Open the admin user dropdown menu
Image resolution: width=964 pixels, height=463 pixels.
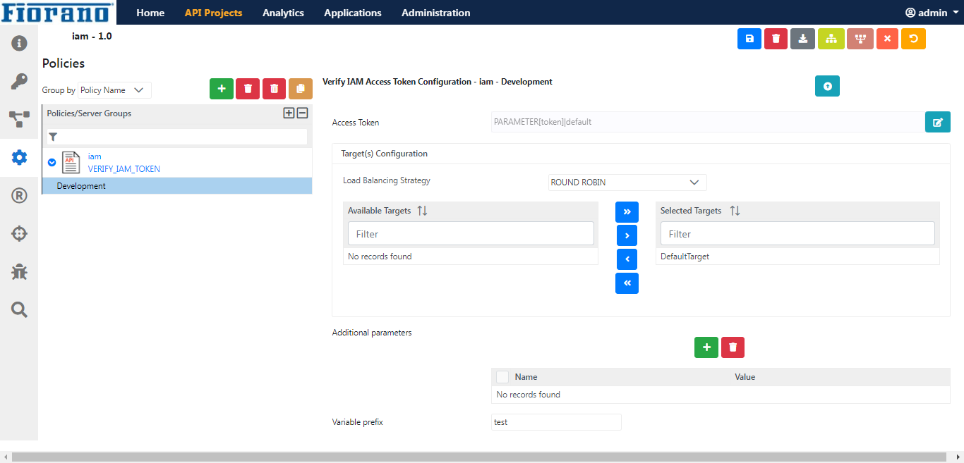(x=932, y=13)
